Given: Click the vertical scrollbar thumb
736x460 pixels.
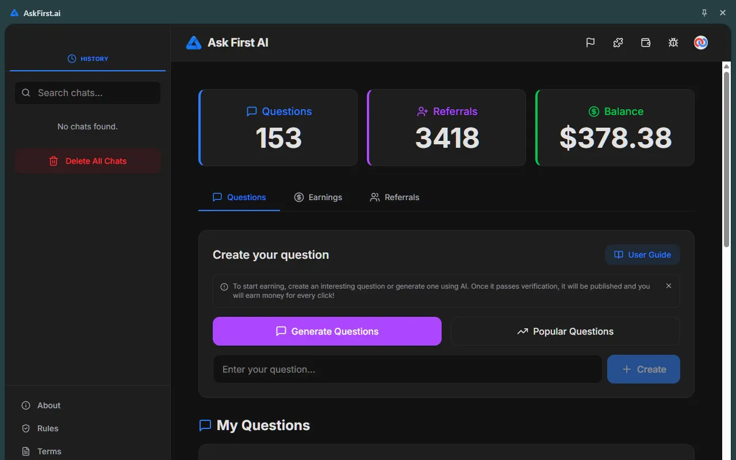Looking at the screenshot, I should click(726, 160).
